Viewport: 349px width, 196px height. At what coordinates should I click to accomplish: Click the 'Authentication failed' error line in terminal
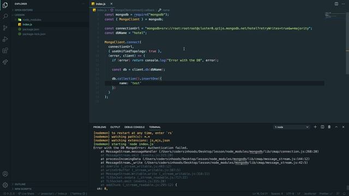pyautogui.click(x=141, y=148)
